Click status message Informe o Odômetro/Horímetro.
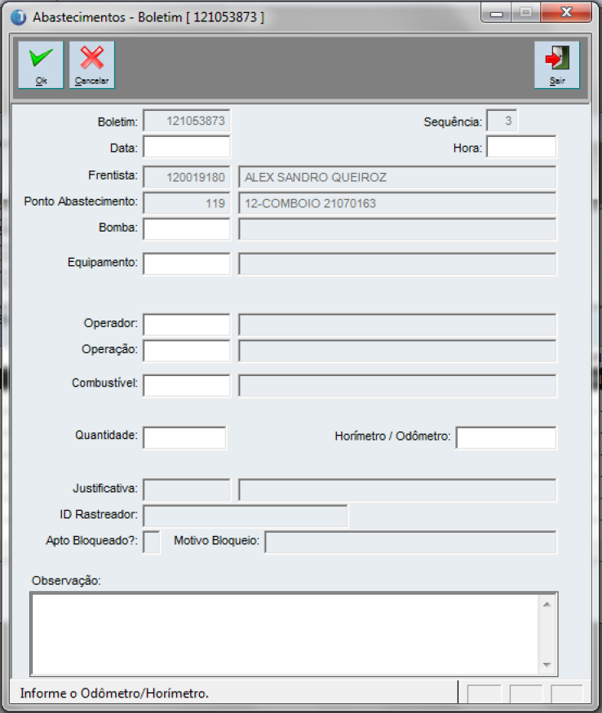 click(114, 693)
